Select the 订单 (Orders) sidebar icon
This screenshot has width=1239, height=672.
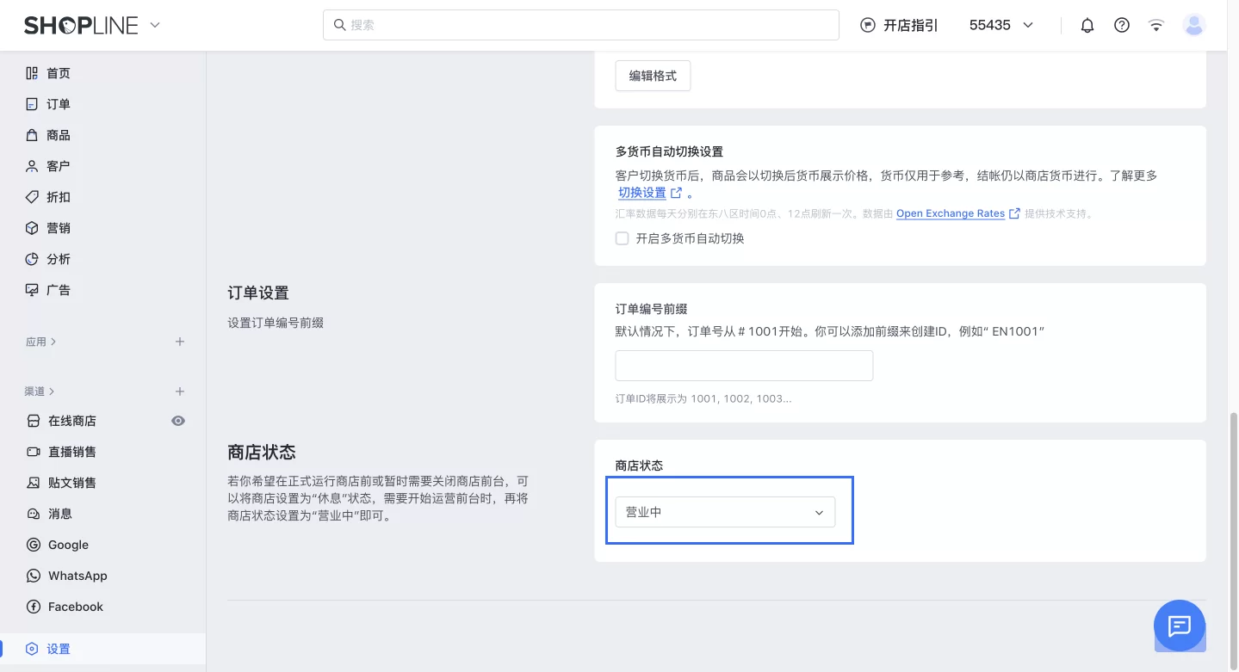(59, 103)
